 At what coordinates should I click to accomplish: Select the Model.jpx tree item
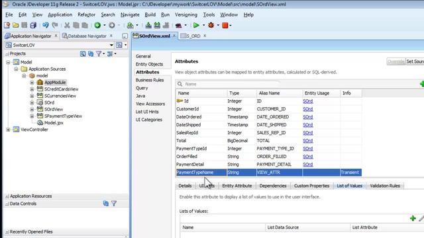54,123
